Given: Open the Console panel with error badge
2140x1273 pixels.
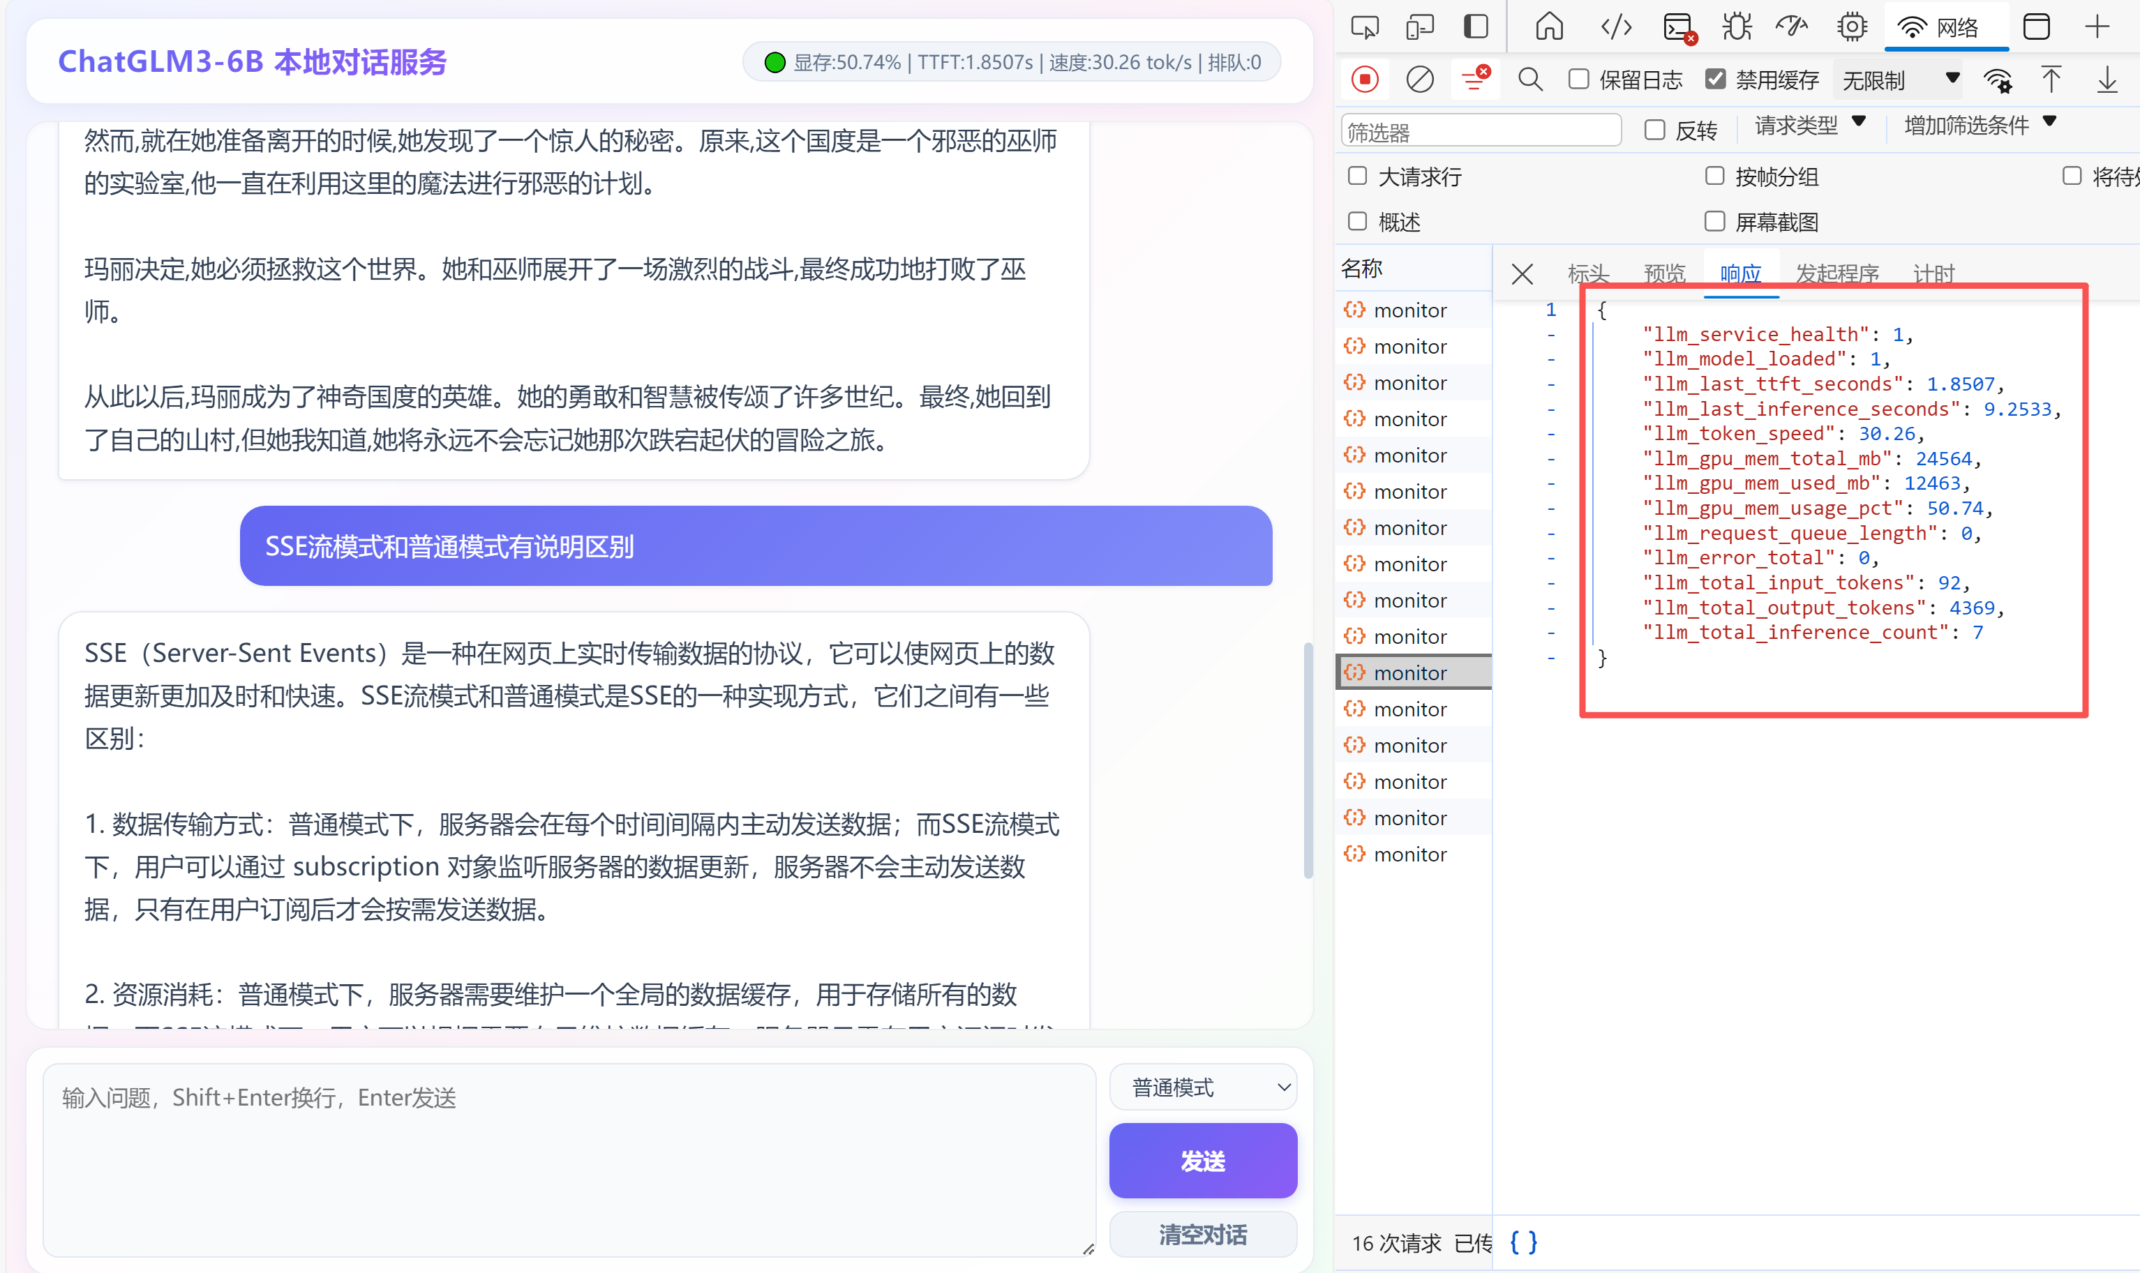Looking at the screenshot, I should tap(1678, 27).
